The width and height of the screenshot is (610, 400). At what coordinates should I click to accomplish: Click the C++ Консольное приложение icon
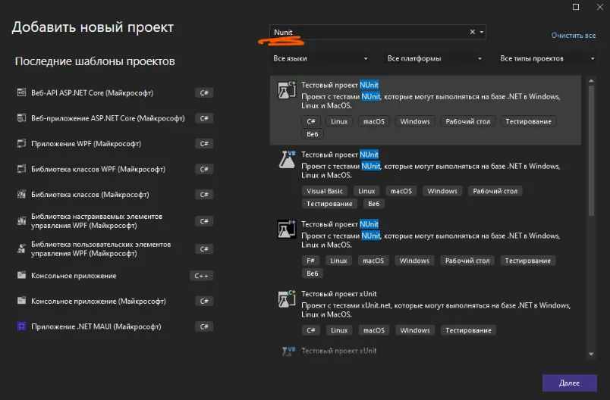click(x=21, y=275)
